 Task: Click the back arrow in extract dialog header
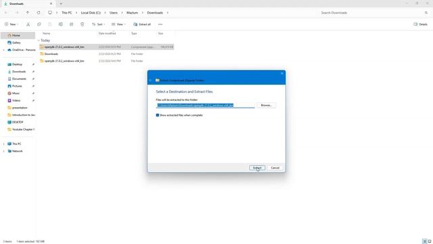[x=150, y=80]
